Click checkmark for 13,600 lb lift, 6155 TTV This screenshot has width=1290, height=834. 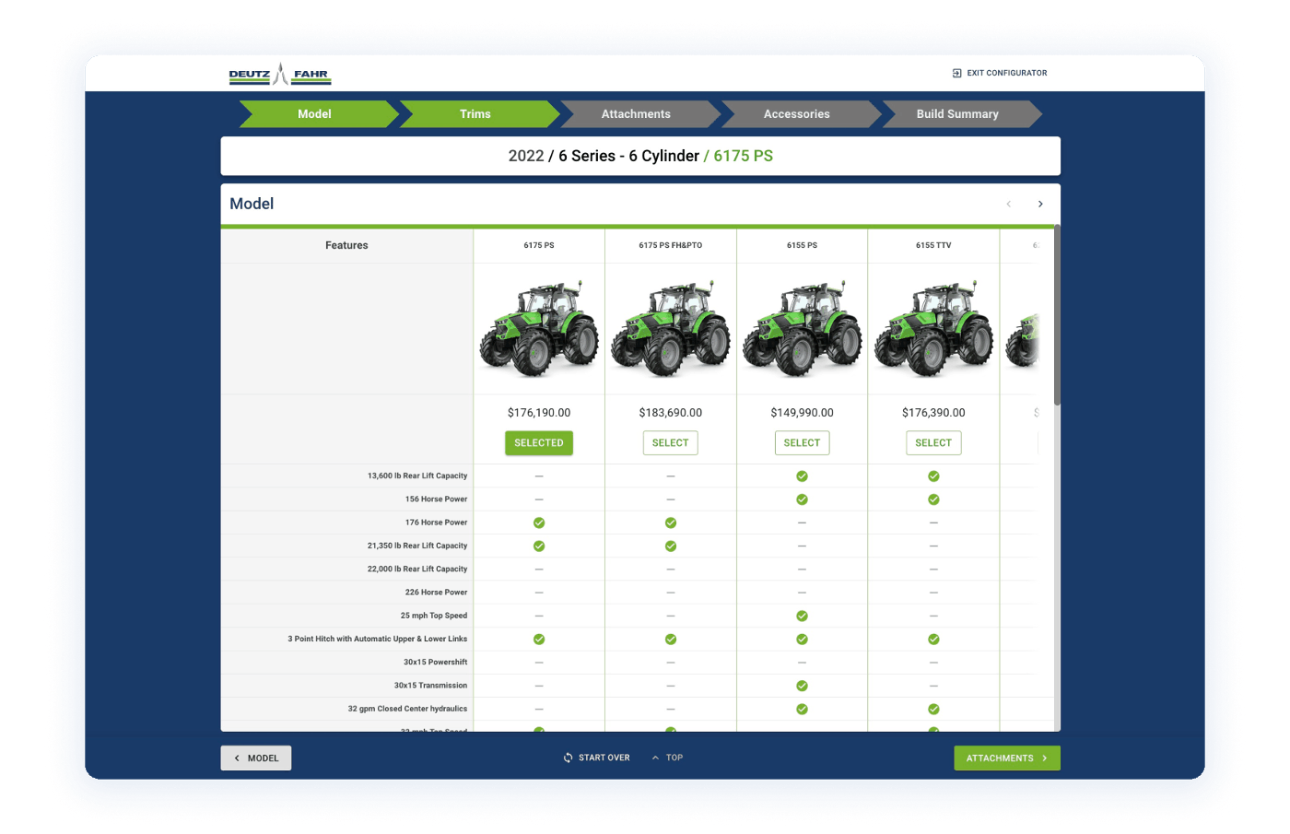(x=933, y=476)
